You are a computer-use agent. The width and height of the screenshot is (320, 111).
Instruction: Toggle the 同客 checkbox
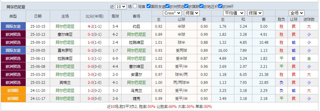[x=135, y=6]
